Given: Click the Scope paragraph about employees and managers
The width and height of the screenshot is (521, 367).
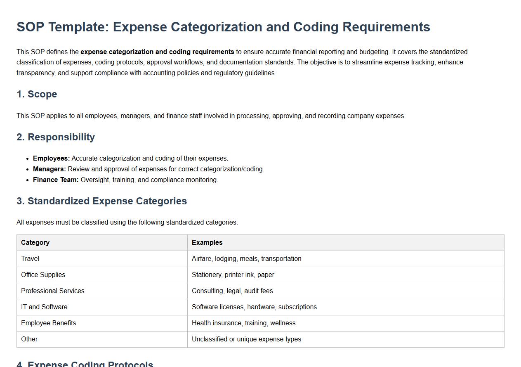Looking at the screenshot, I should point(211,116).
